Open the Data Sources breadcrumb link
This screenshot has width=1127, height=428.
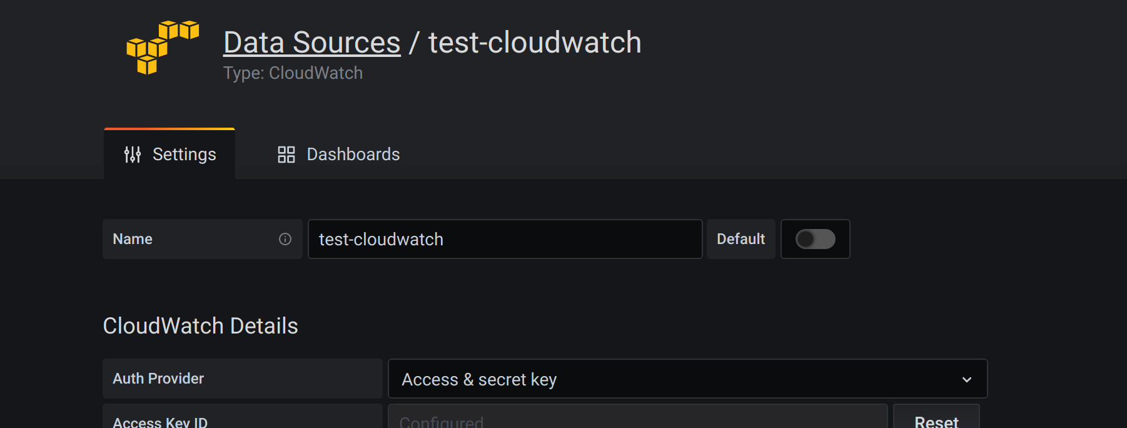click(x=311, y=41)
